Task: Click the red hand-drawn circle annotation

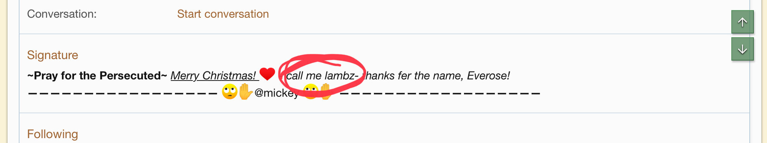Action: coord(321,76)
